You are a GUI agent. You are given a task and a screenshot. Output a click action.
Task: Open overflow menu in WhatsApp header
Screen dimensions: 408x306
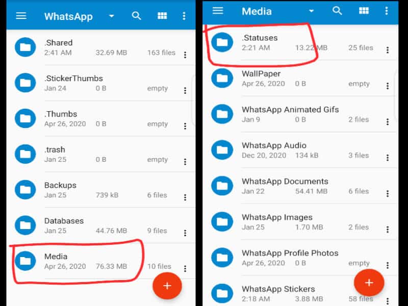click(184, 16)
